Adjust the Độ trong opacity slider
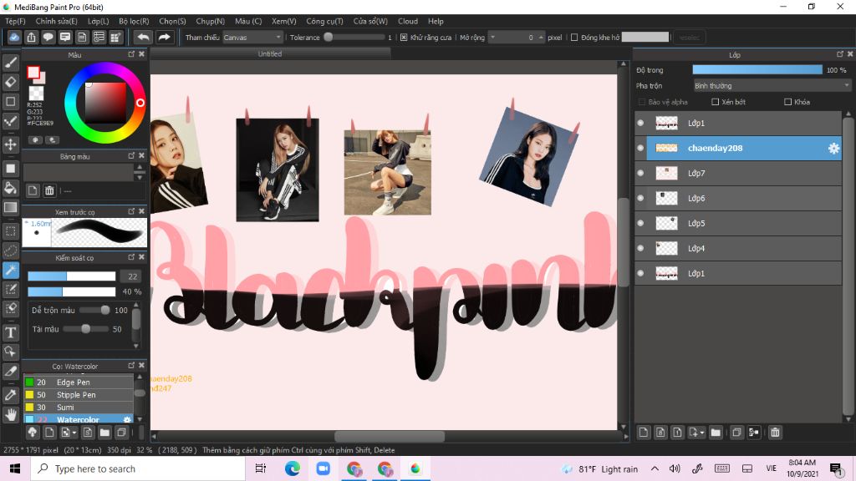This screenshot has width=856, height=481. coord(757,70)
